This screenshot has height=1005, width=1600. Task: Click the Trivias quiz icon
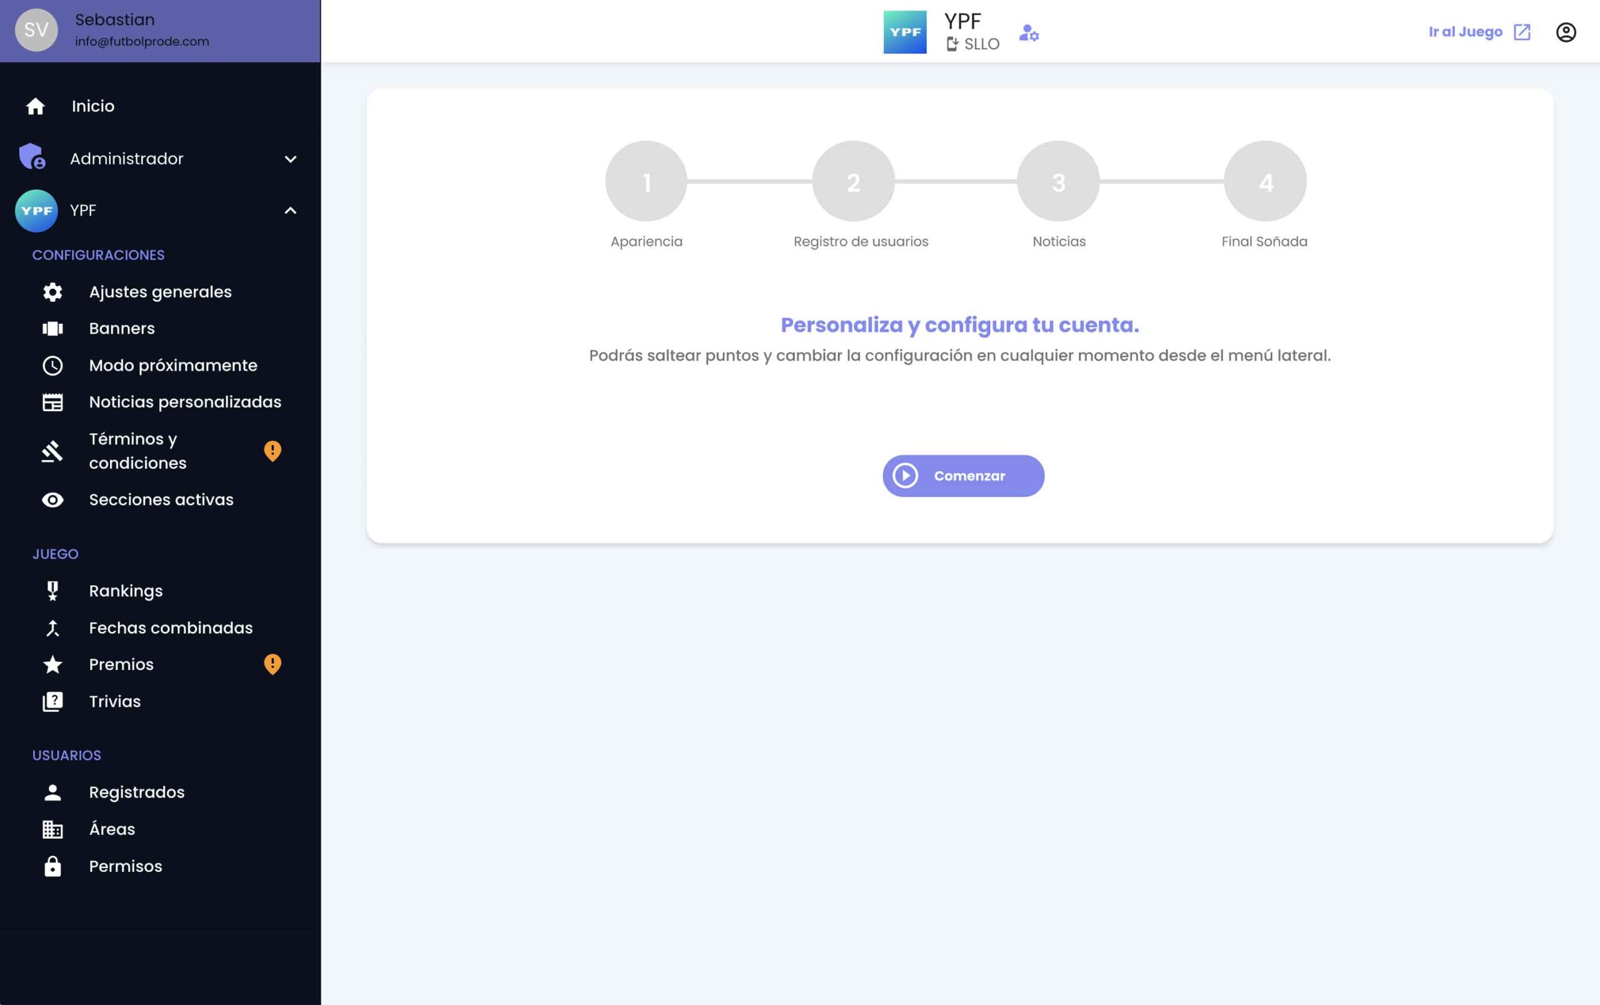(52, 701)
